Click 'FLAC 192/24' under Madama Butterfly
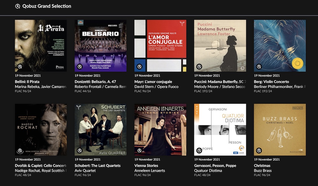This screenshot has height=186, width=318. click(x=203, y=91)
